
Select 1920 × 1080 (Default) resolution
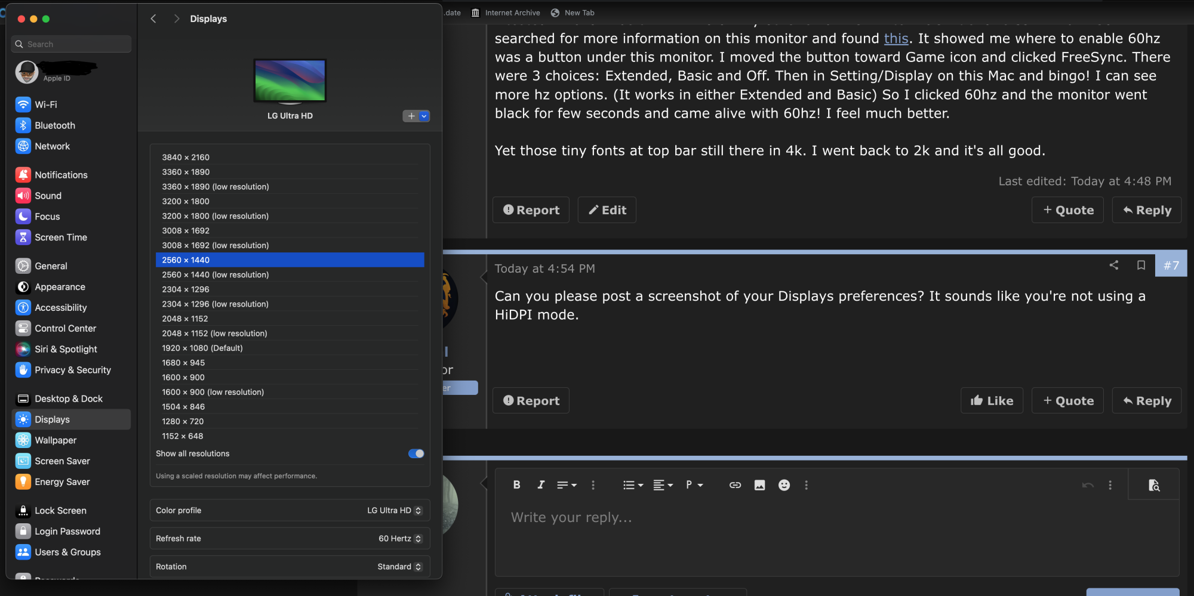[290, 348]
